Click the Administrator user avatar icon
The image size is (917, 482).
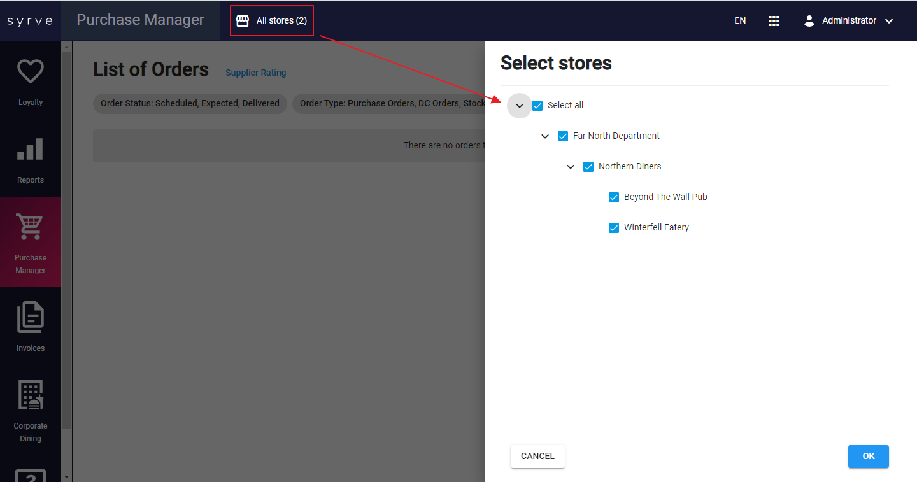pyautogui.click(x=809, y=21)
